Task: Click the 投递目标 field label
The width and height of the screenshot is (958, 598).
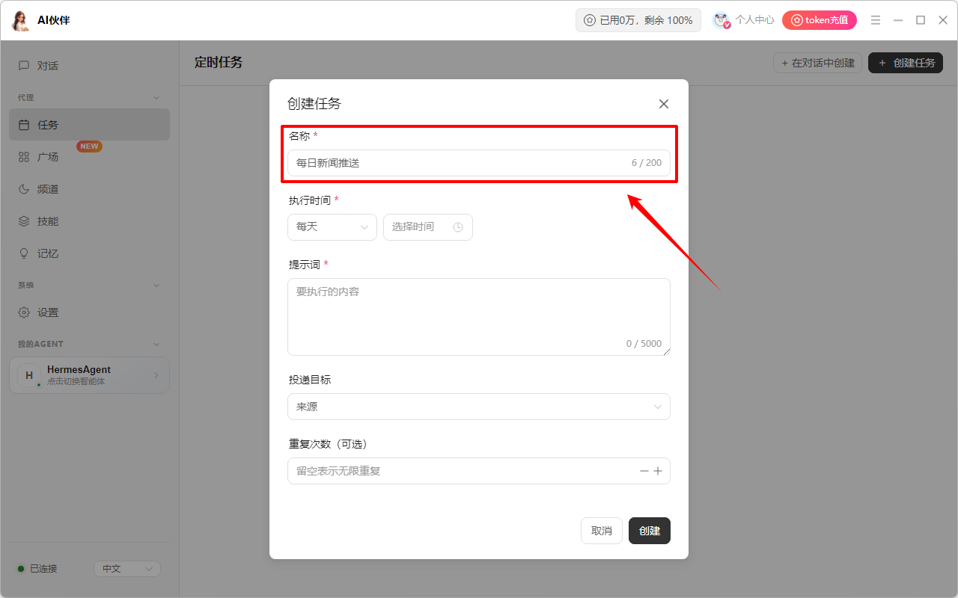Action: point(310,380)
